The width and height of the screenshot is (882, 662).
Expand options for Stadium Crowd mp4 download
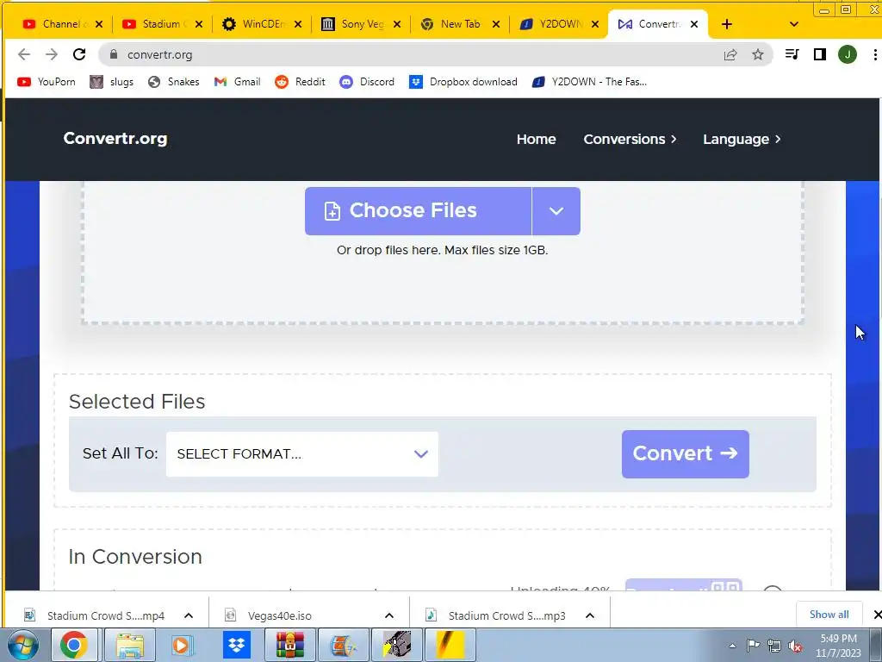[189, 615]
